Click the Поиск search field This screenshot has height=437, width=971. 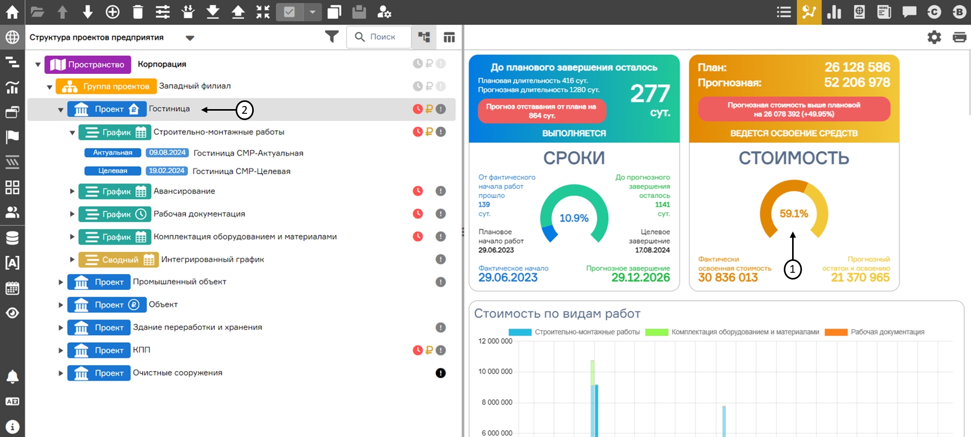pos(379,37)
